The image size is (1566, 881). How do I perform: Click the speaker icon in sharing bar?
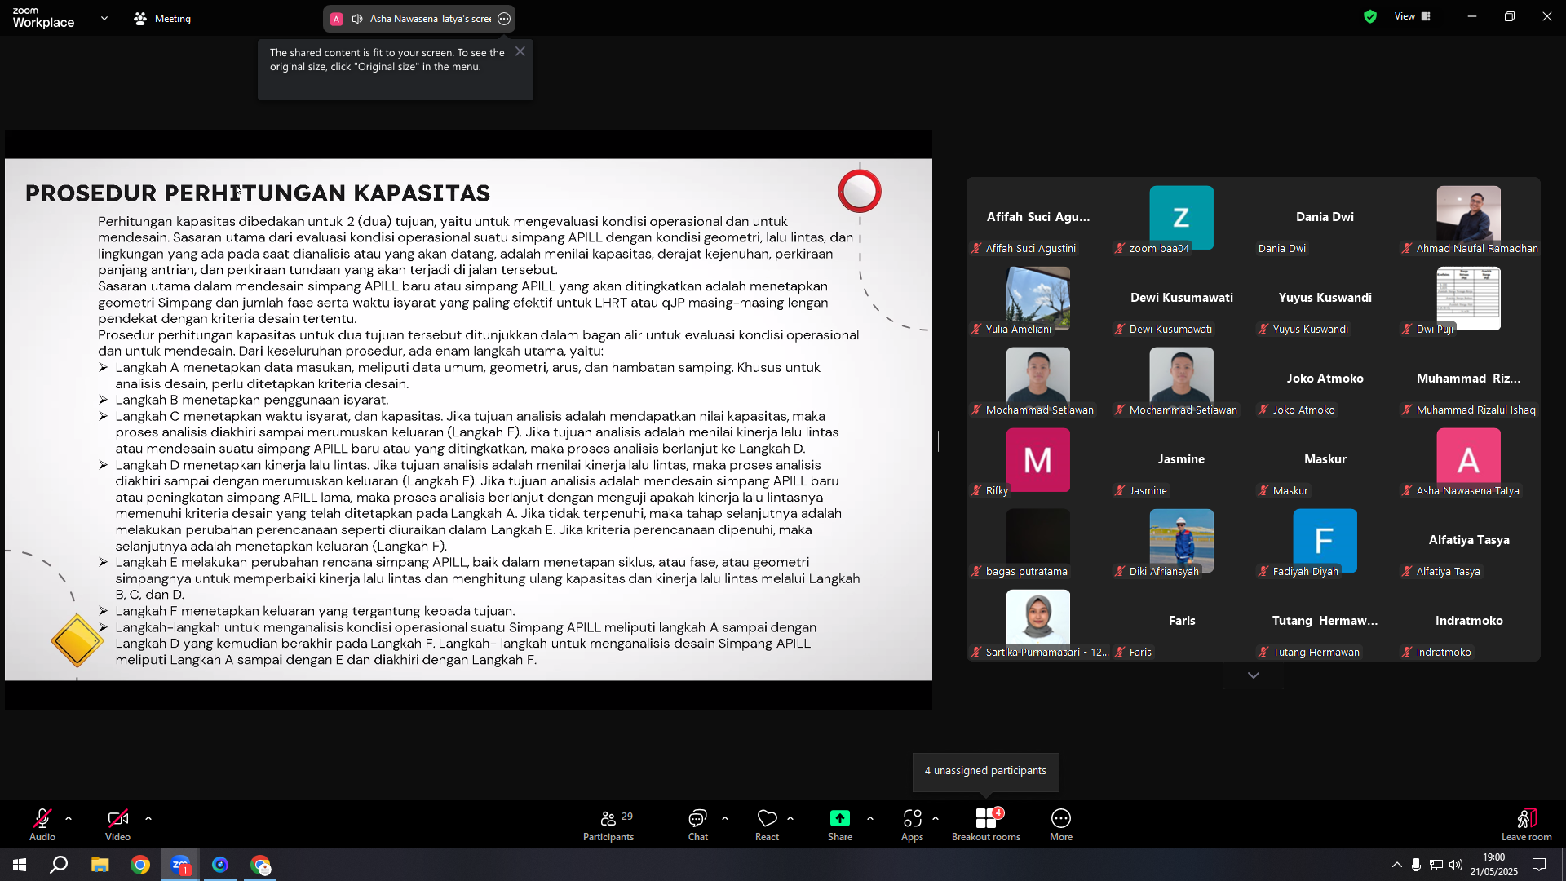click(x=357, y=19)
